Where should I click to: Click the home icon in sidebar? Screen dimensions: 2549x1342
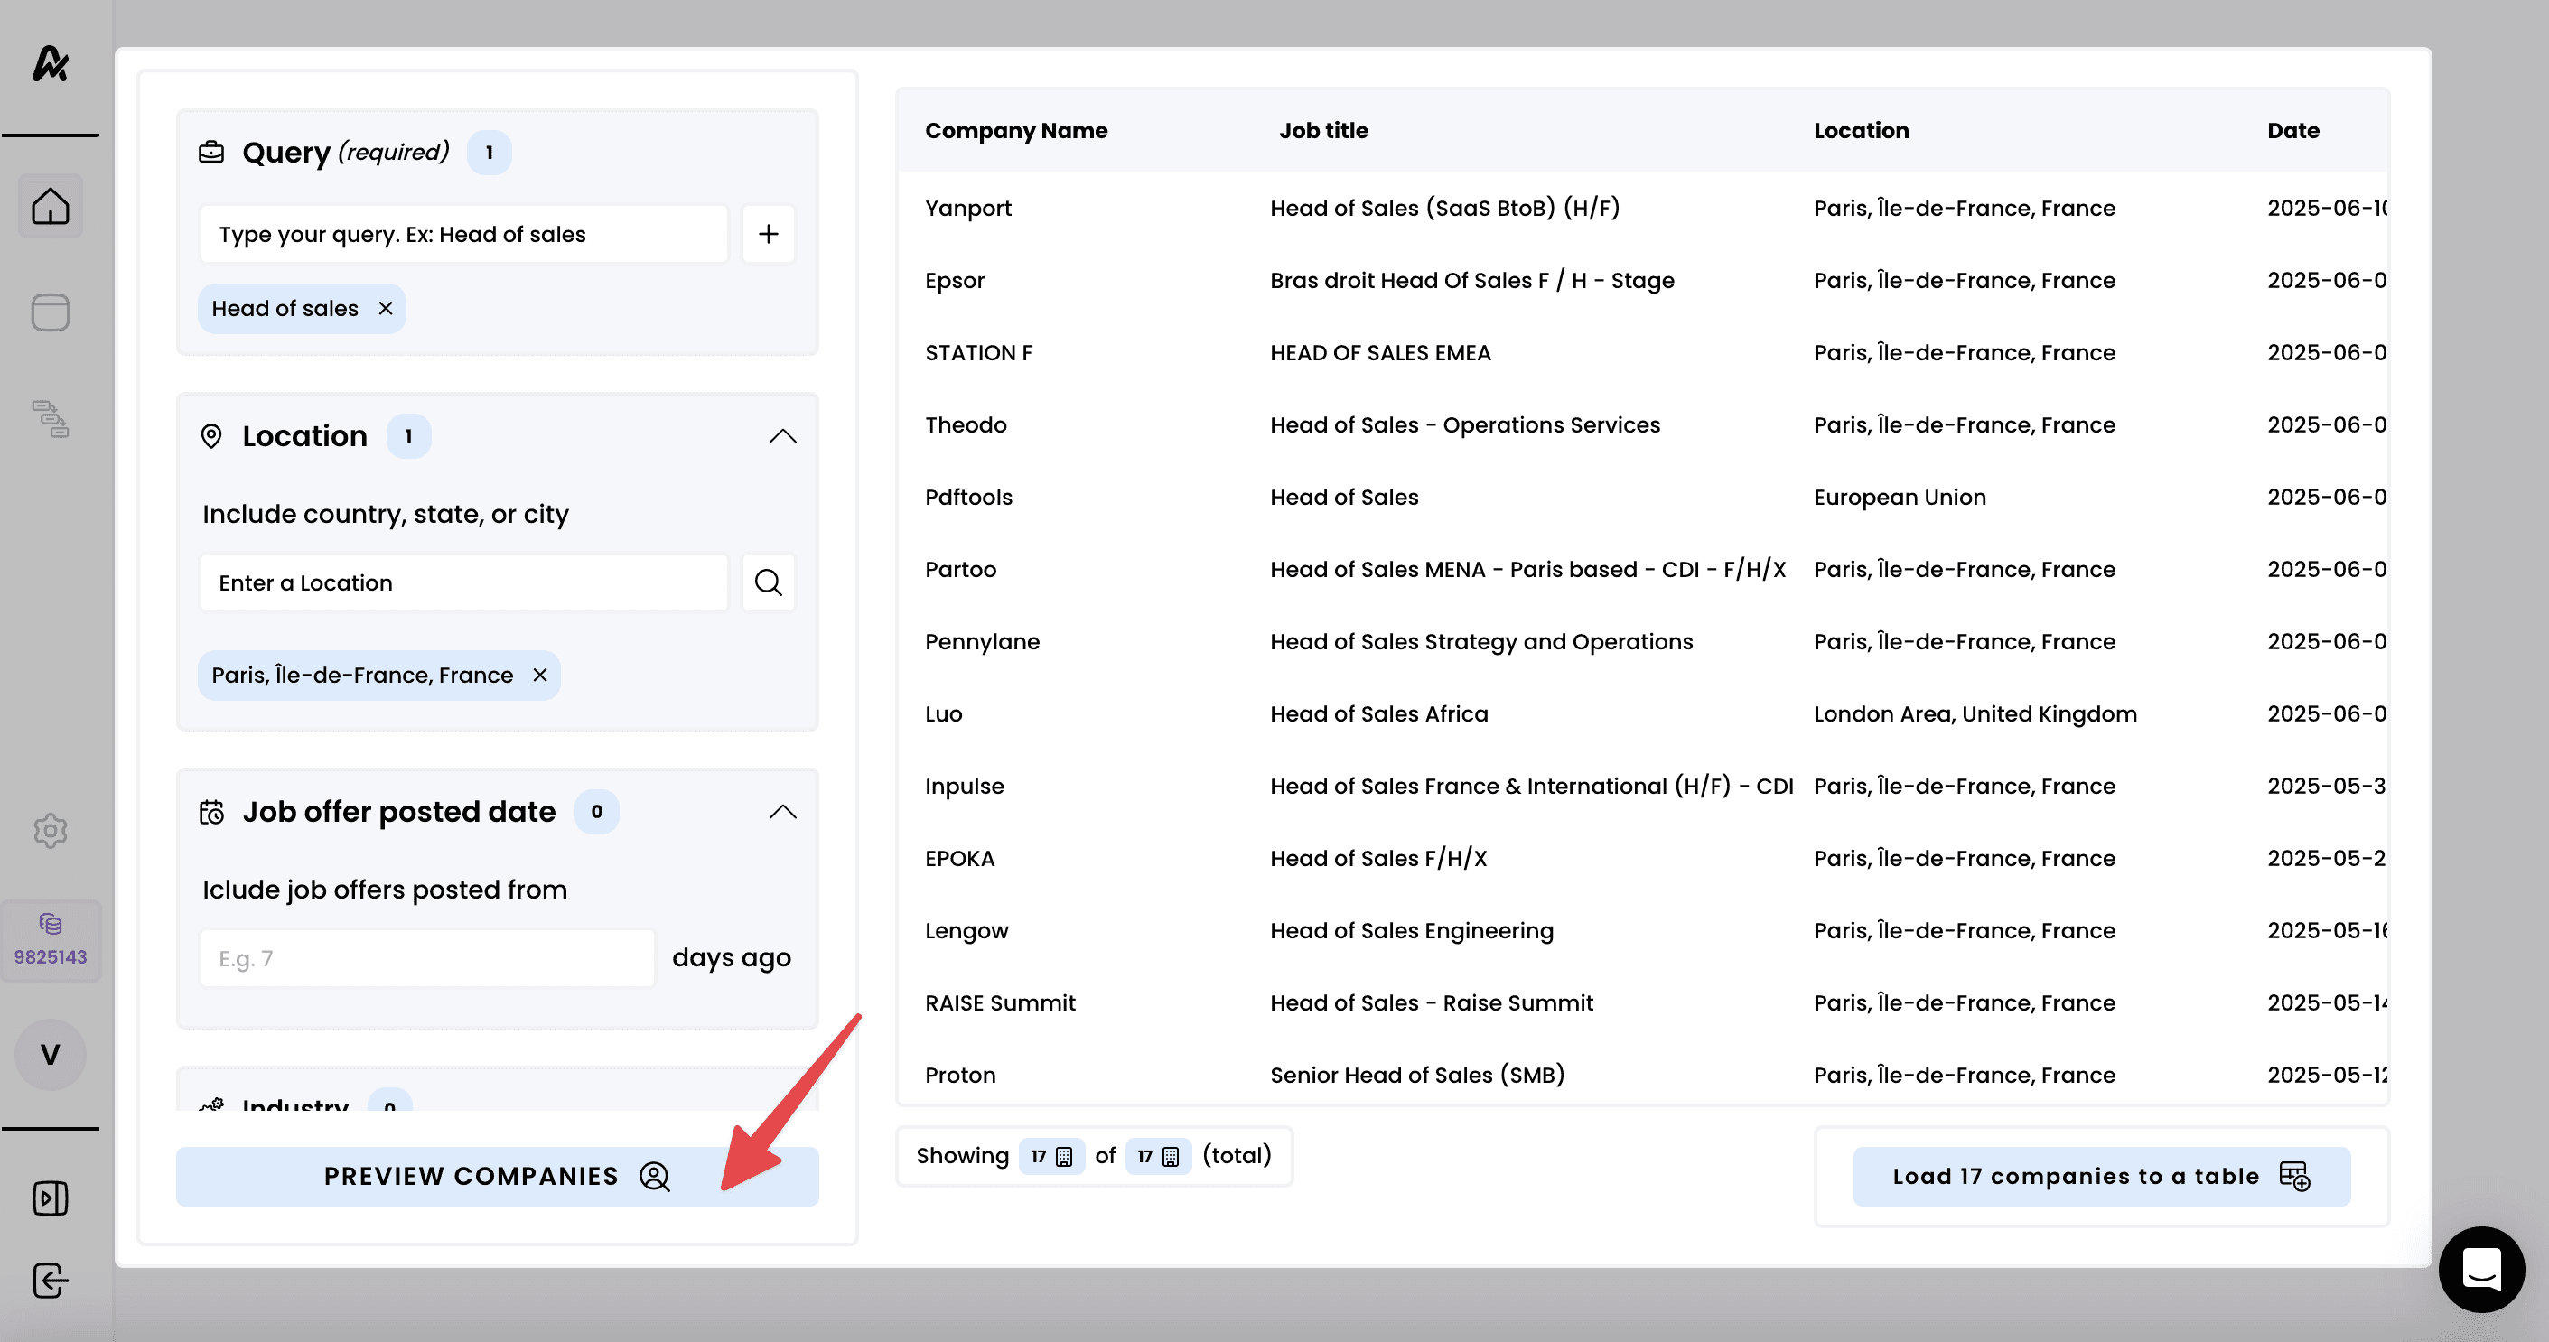click(51, 207)
